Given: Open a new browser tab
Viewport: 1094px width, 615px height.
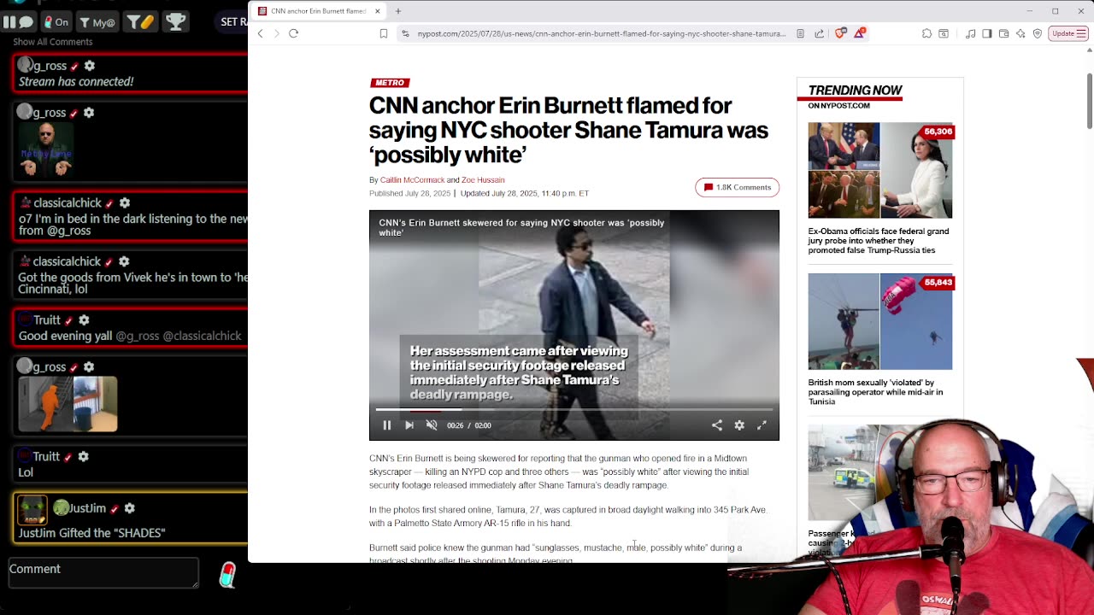Looking at the screenshot, I should pos(398,11).
